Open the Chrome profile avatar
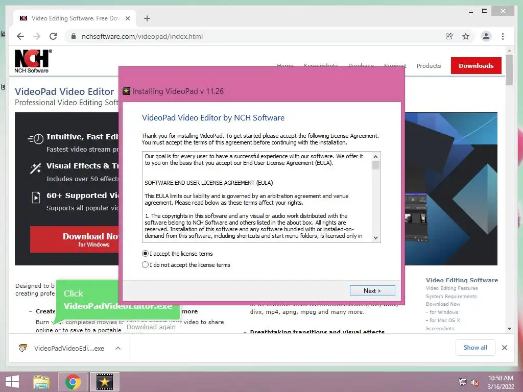 point(486,36)
